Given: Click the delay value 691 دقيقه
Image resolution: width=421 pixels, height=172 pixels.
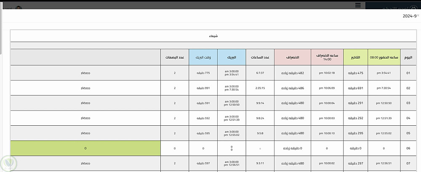Looking at the screenshot, I should 355,88.
